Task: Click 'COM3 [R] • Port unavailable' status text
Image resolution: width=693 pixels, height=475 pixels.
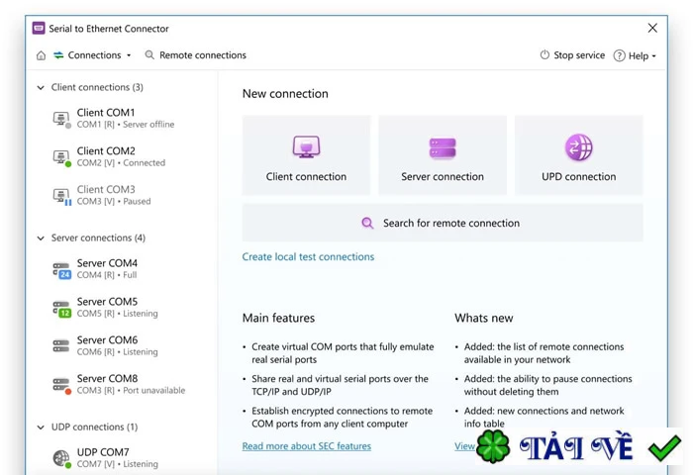Action: point(131,391)
